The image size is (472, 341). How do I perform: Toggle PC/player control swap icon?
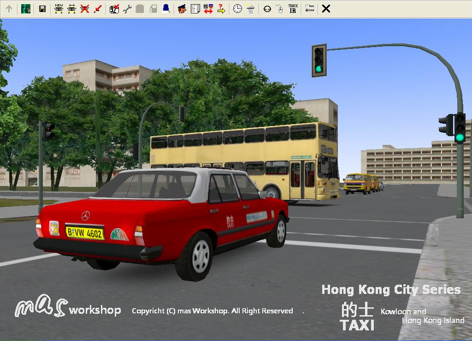coord(208,9)
